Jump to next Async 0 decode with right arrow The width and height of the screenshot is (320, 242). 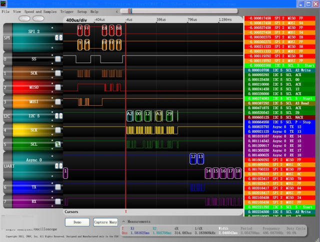(60, 166)
